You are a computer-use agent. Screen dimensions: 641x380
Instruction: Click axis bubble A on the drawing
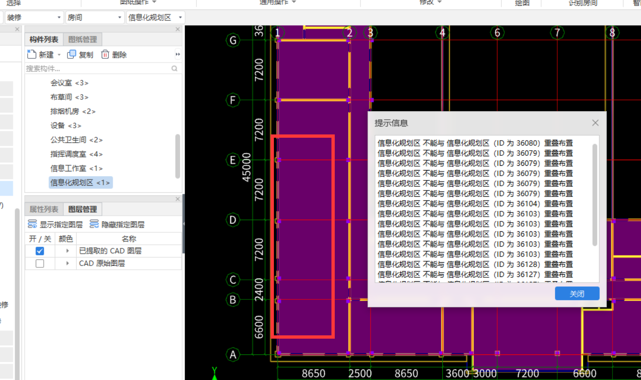click(x=233, y=354)
